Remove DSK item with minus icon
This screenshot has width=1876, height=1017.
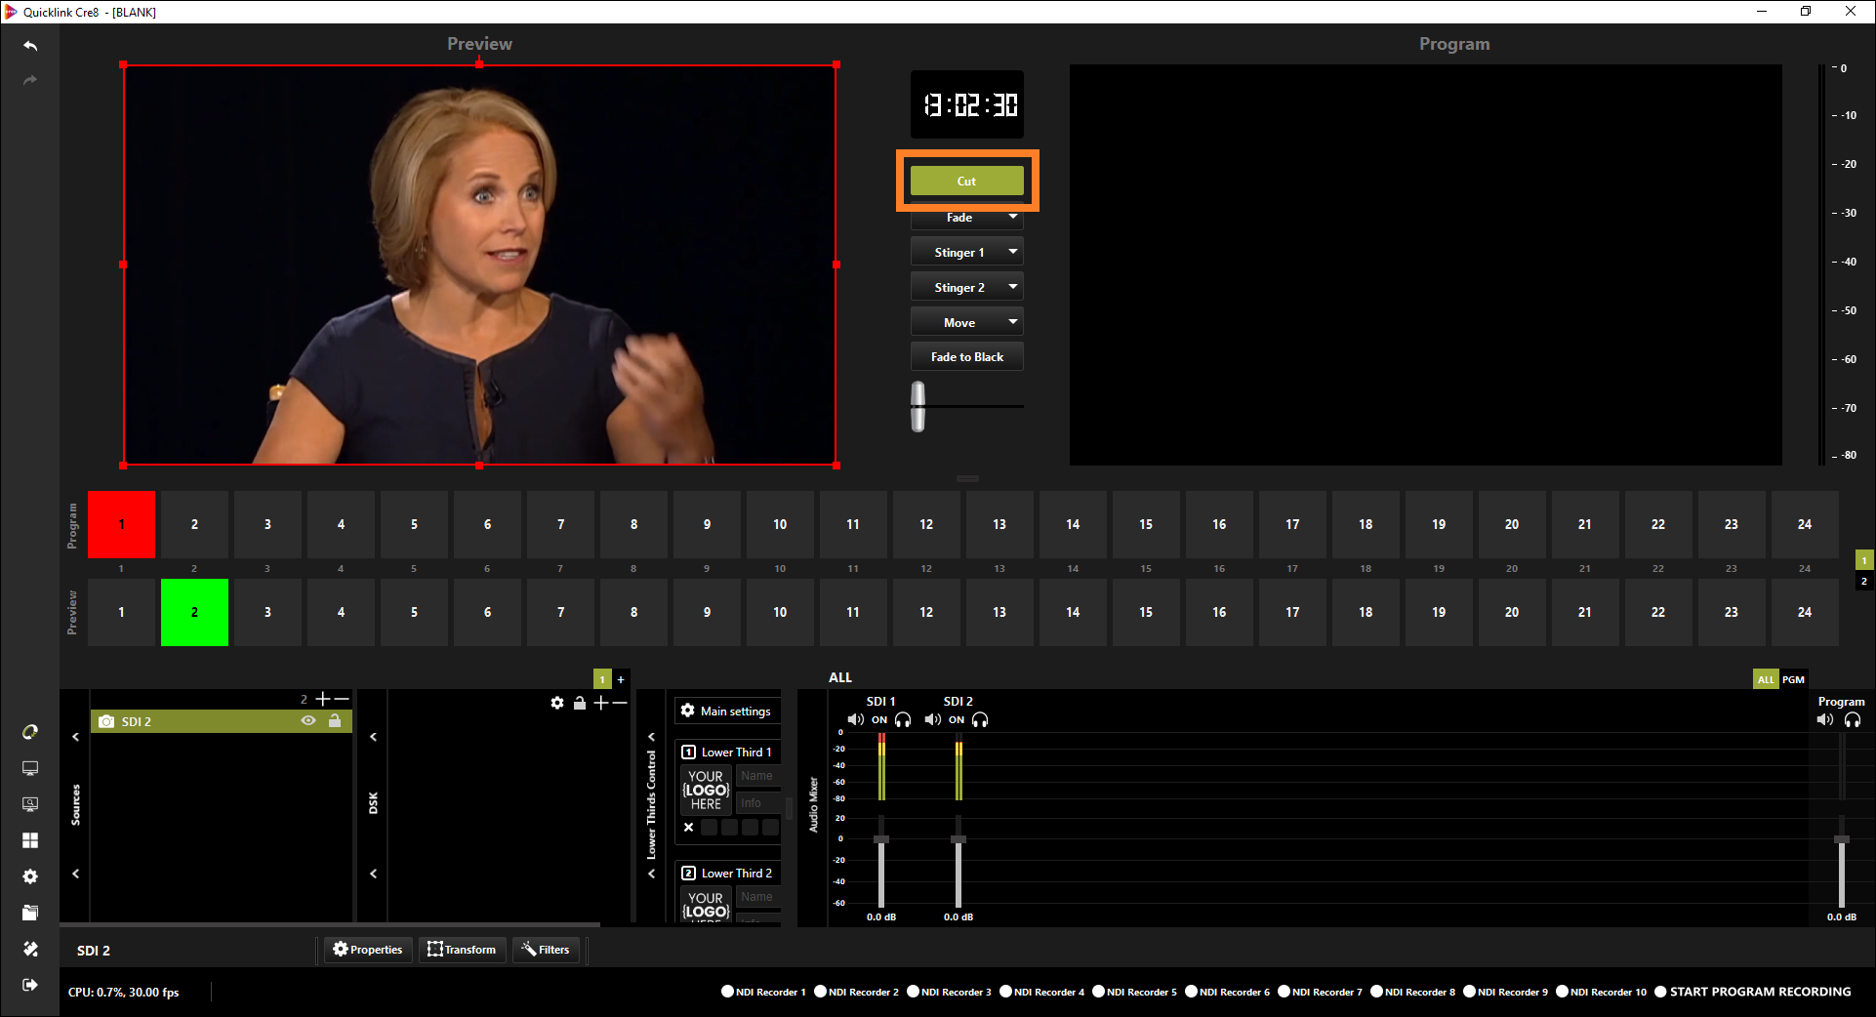pos(620,703)
